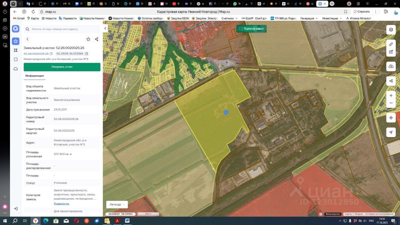Select the ruler measurement tool
The width and height of the screenshot is (400, 225).
(391, 44)
